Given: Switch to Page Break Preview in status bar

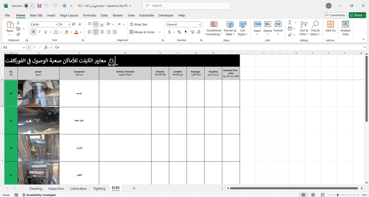Looking at the screenshot, I should (x=323, y=195).
